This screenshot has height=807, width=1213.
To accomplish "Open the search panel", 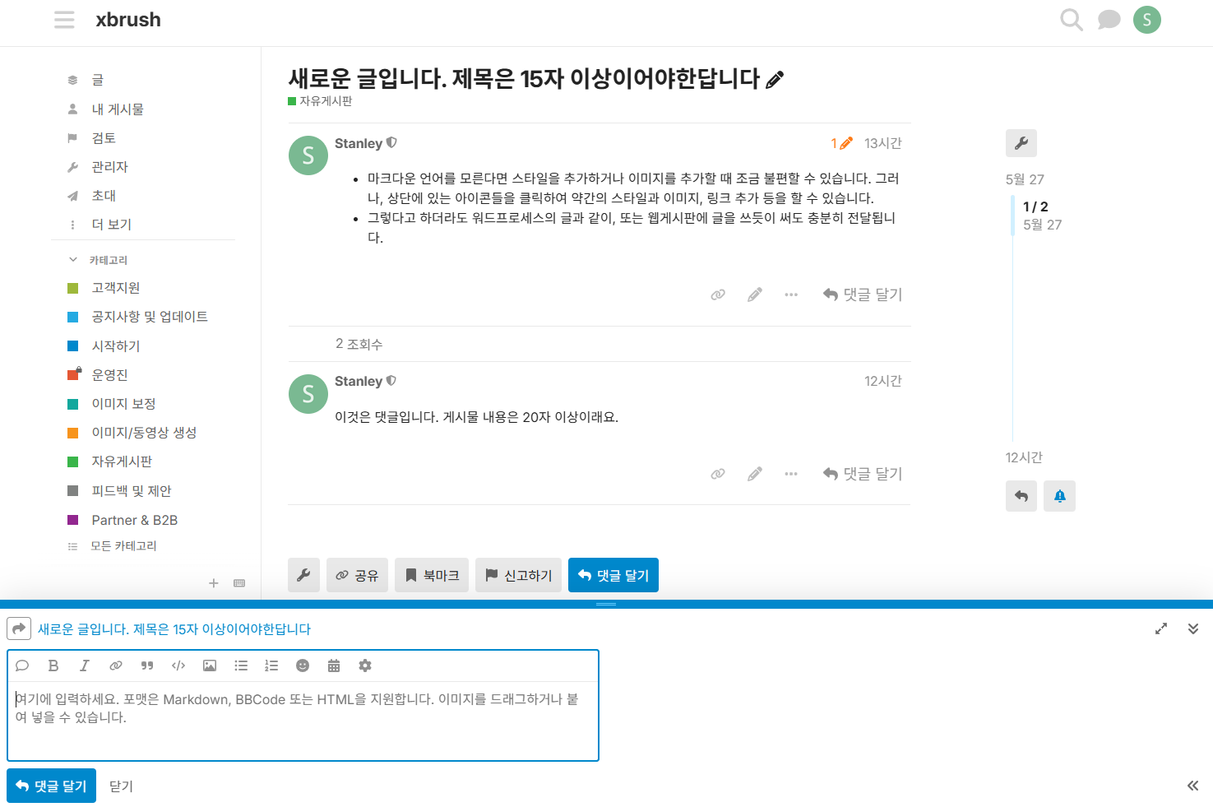I will 1071,20.
